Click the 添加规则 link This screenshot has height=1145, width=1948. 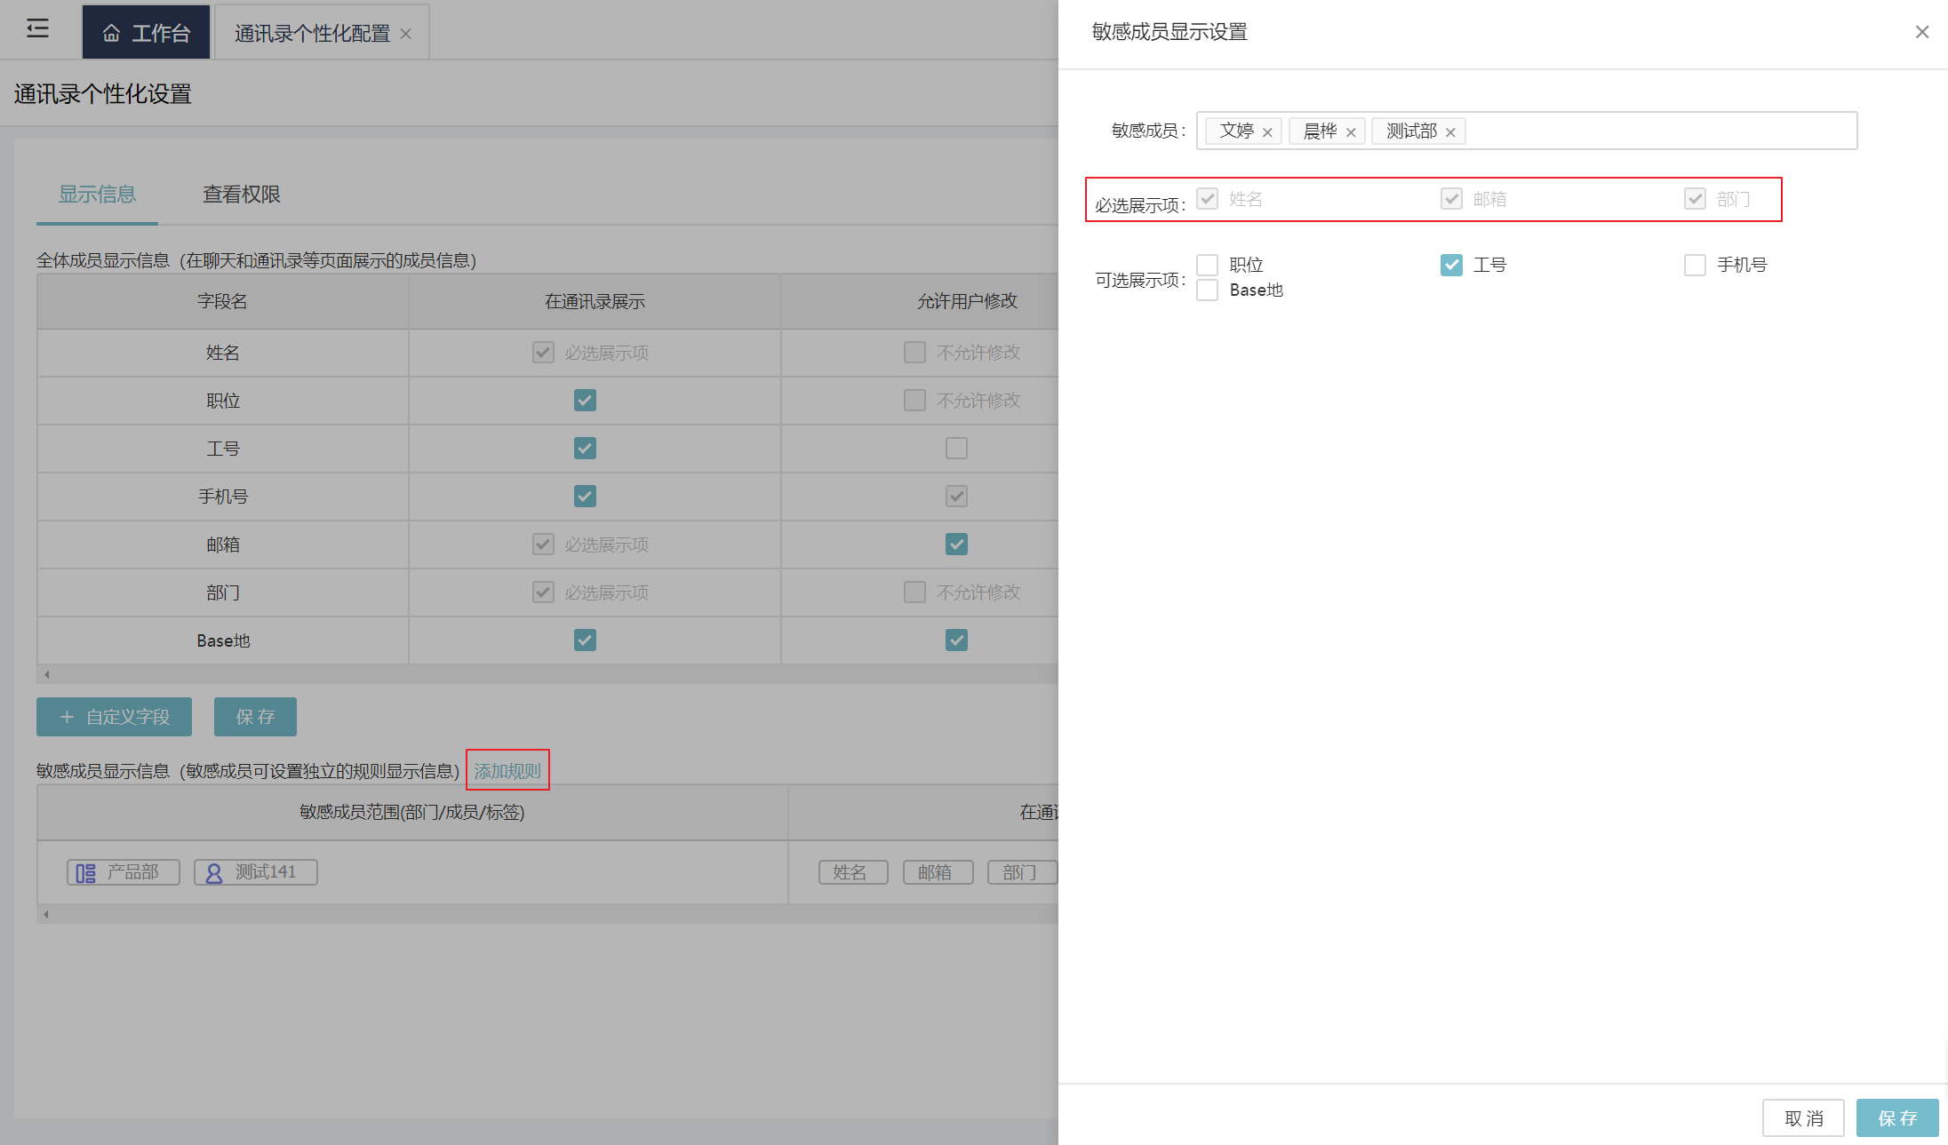507,771
